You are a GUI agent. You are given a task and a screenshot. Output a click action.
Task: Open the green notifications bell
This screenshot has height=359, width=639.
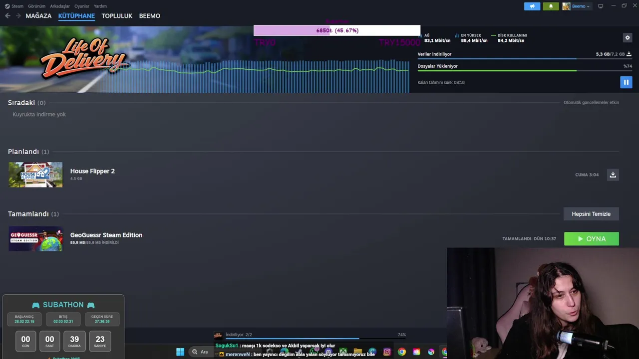(x=551, y=6)
